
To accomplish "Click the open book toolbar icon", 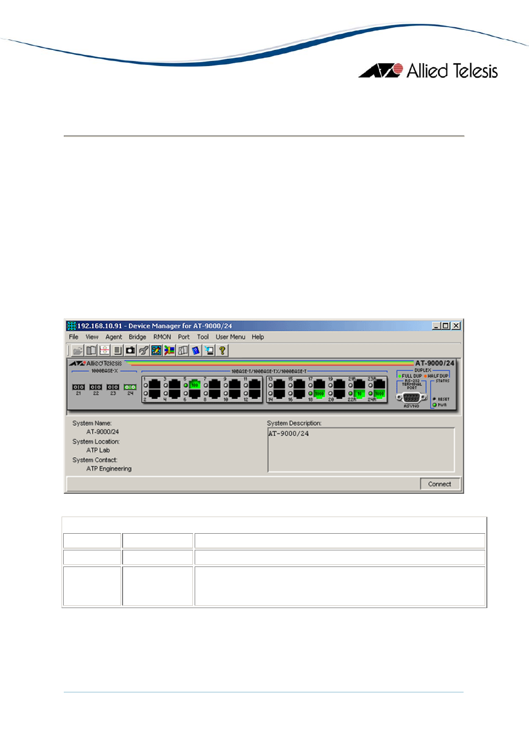I will (91, 350).
